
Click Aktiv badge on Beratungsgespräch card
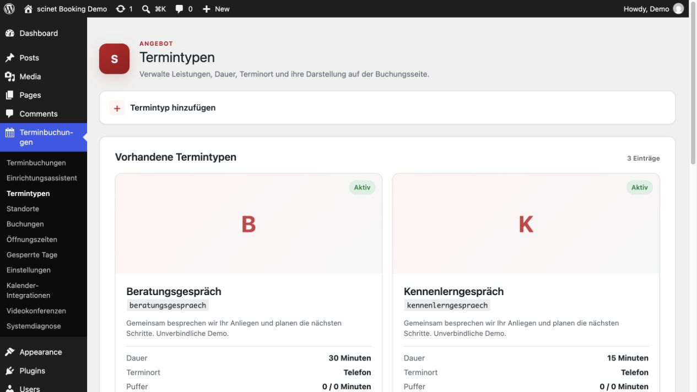point(362,188)
